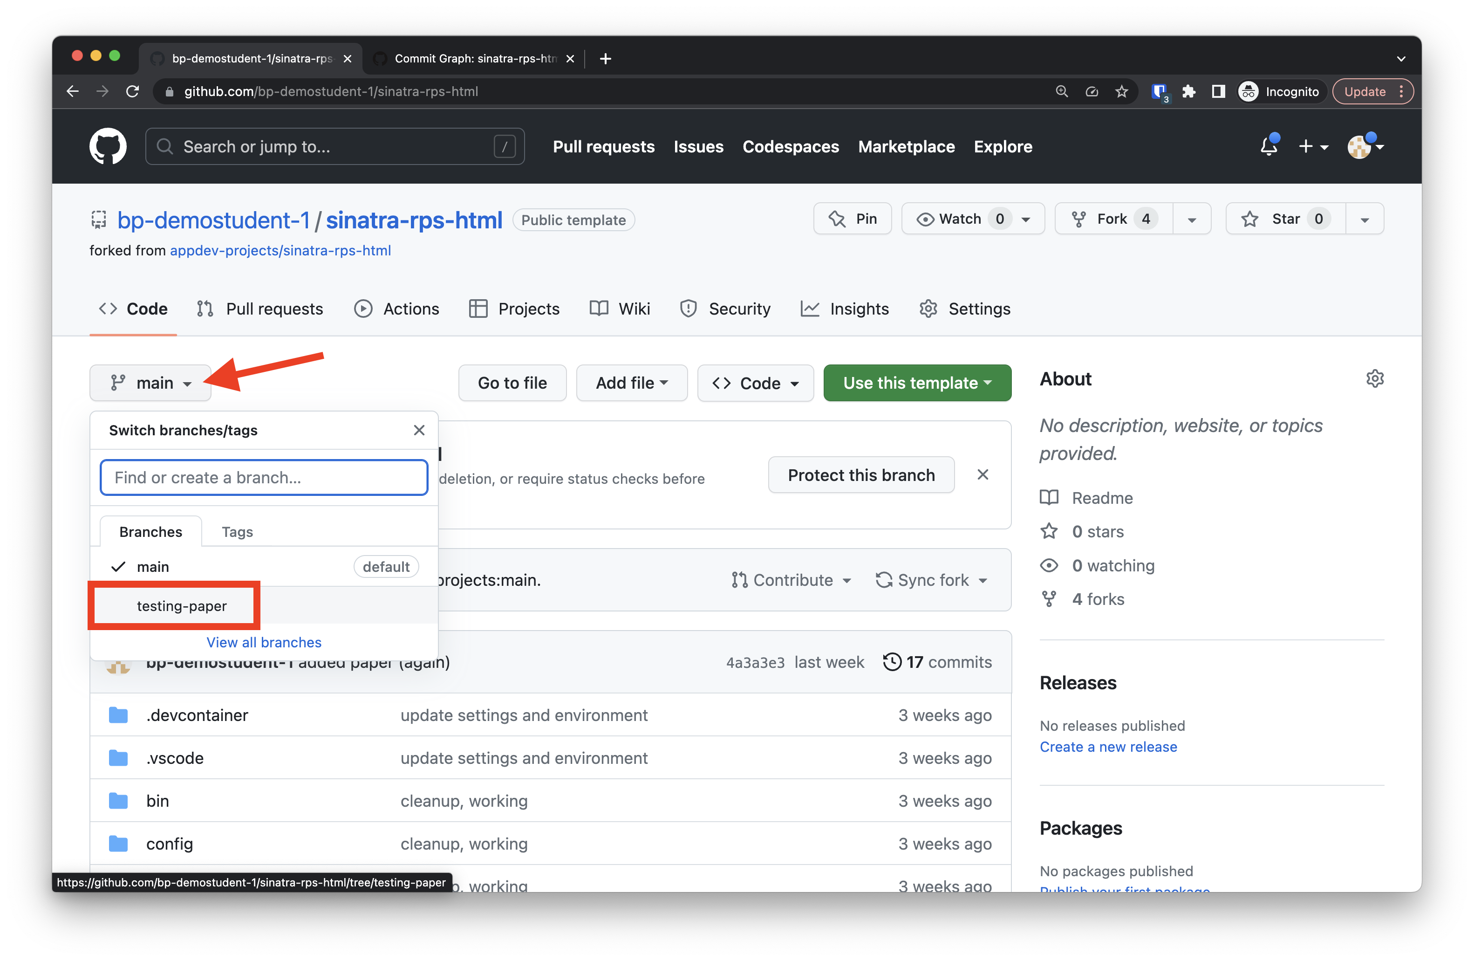
Task: Pin the repository
Action: click(x=852, y=219)
